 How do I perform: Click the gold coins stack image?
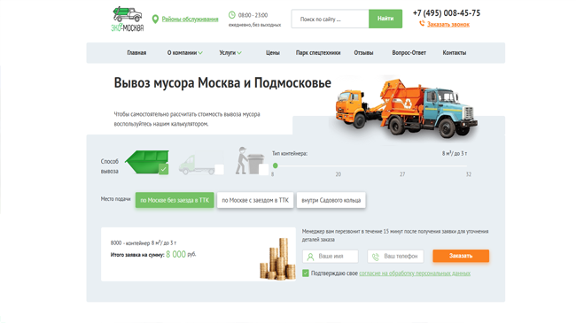(277, 258)
